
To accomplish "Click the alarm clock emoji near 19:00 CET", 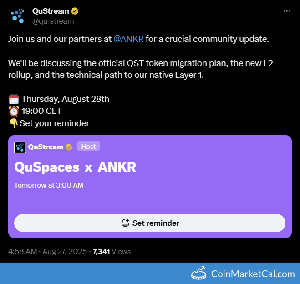I will tap(14, 111).
